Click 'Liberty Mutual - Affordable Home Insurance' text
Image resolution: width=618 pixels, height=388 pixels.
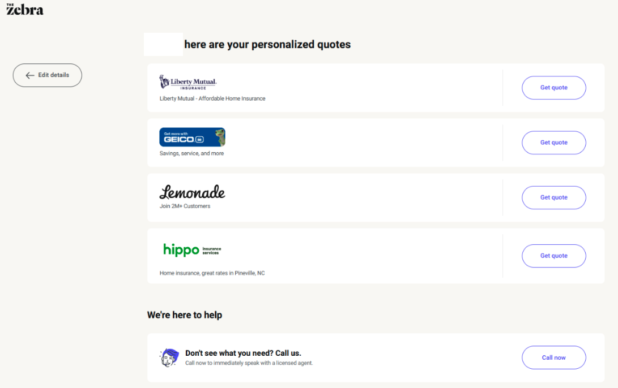pyautogui.click(x=212, y=98)
